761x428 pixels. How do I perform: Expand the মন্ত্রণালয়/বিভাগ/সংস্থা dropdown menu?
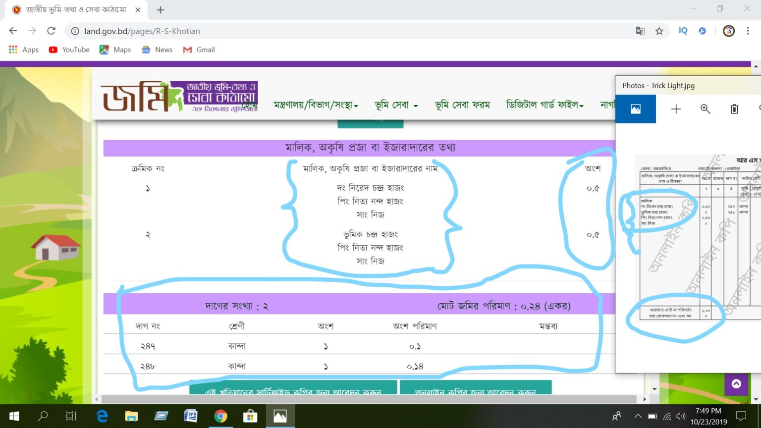(316, 105)
